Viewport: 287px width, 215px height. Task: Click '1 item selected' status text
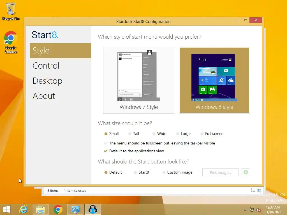pyautogui.click(x=75, y=190)
